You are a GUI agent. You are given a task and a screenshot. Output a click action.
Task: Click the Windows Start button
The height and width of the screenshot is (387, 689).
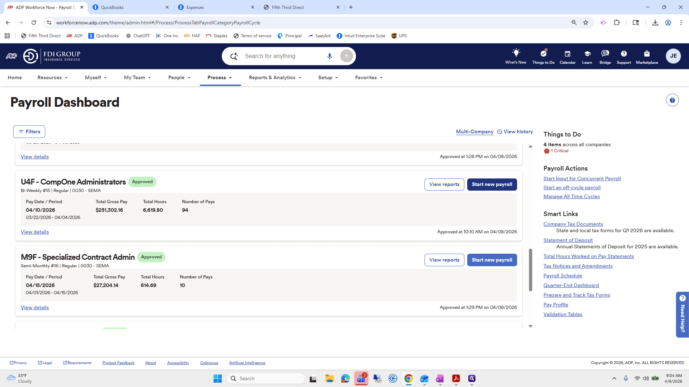click(x=217, y=378)
